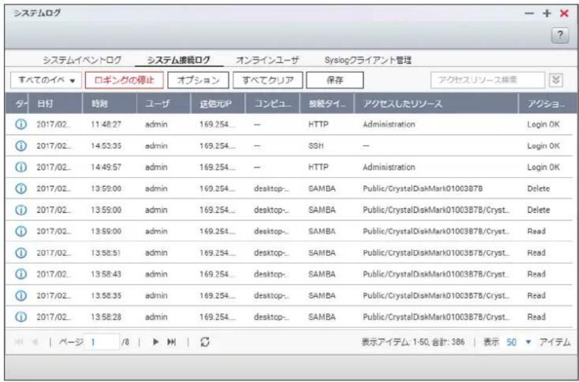579x382 pixels.
Task: Click info icon on 13:58:28 row
Action: [21, 317]
